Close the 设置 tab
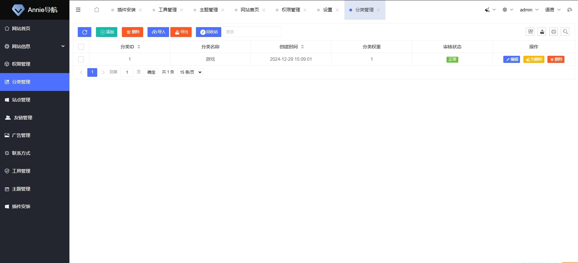578x263 pixels. coord(337,10)
